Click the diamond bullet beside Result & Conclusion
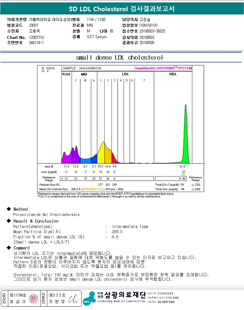Image resolution: width=244 pixels, height=310 pixels. tap(9, 221)
